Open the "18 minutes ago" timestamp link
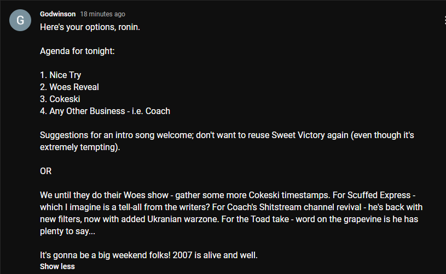The width and height of the screenshot is (446, 274). click(103, 14)
